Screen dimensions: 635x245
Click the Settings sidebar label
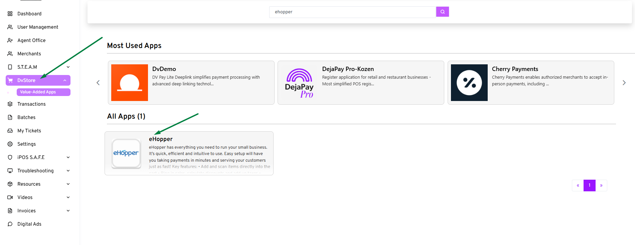26,144
